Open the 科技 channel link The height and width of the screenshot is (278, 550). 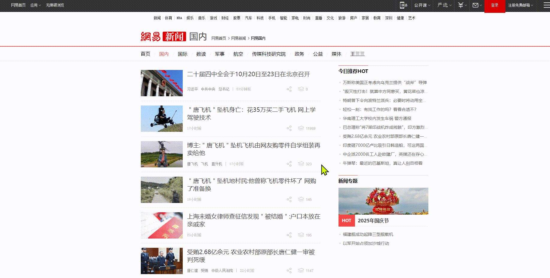pos(260,18)
